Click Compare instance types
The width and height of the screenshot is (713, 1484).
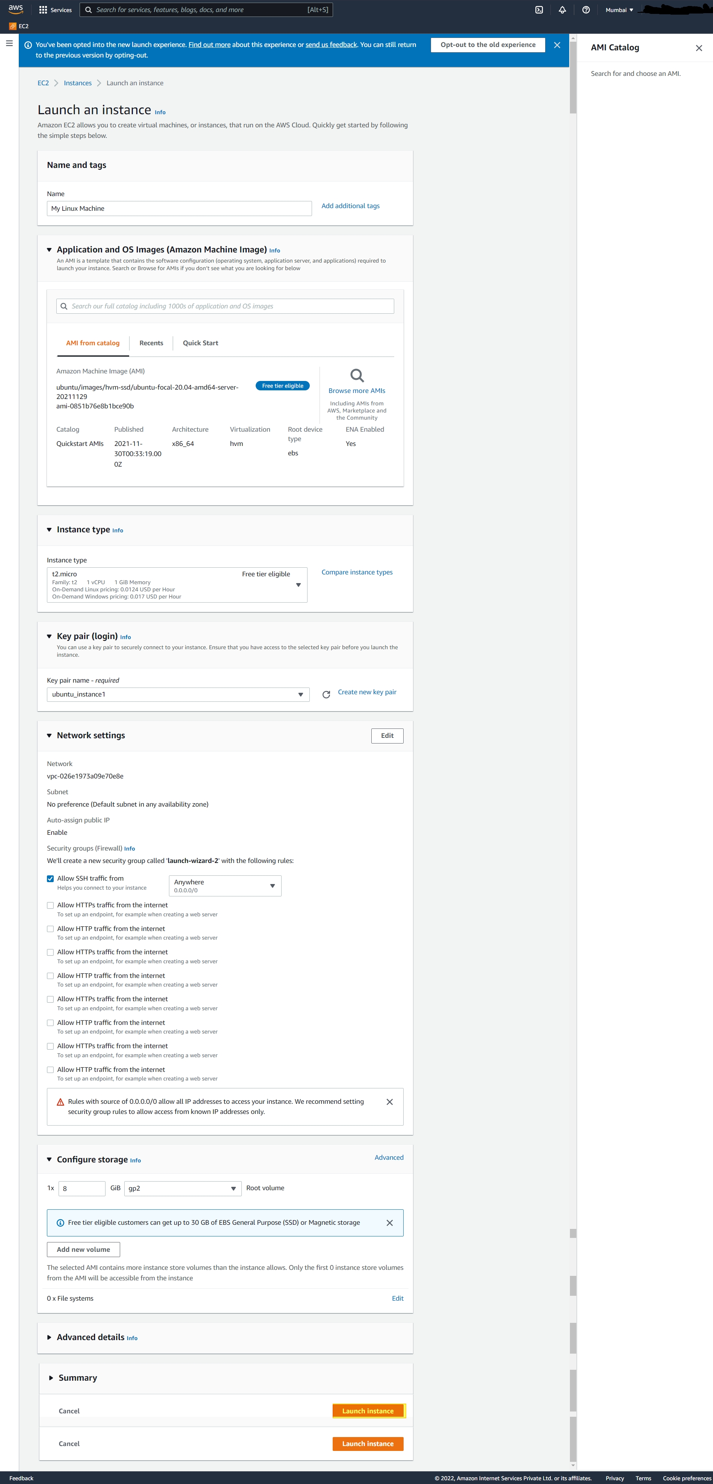(357, 573)
